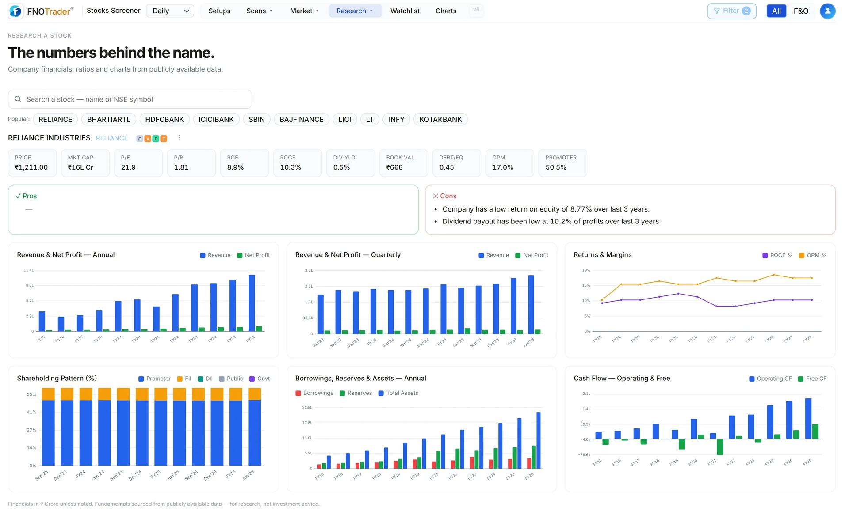Expand the Scans menu
The image size is (849, 530).
pyautogui.click(x=259, y=11)
